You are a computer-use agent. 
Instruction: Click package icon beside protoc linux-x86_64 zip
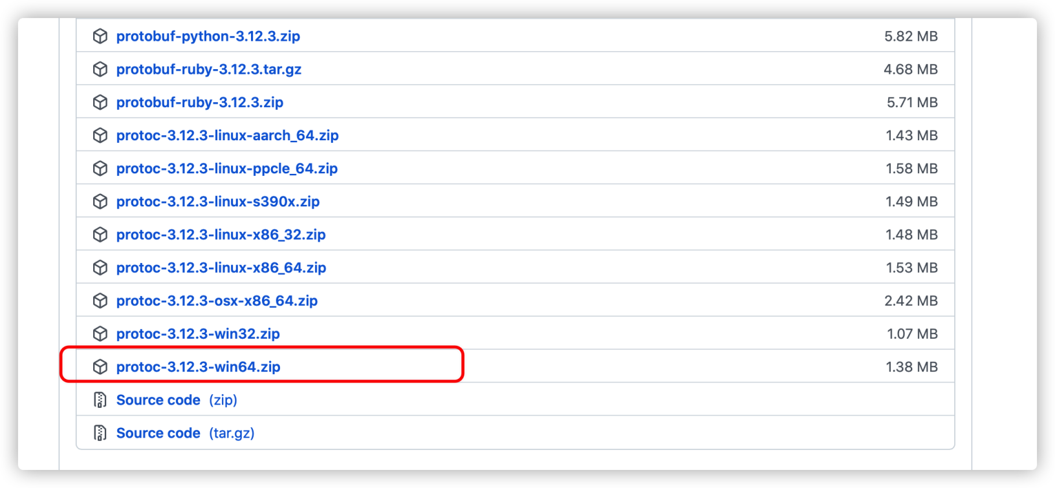pyautogui.click(x=100, y=267)
